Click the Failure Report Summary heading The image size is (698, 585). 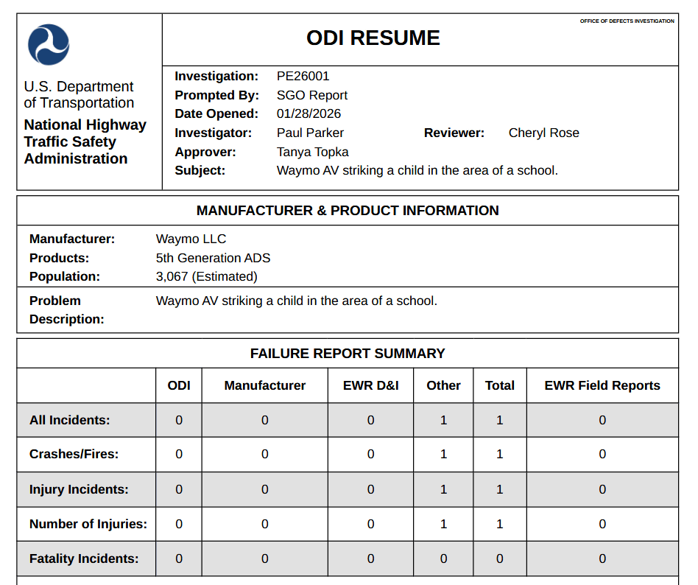[348, 354]
